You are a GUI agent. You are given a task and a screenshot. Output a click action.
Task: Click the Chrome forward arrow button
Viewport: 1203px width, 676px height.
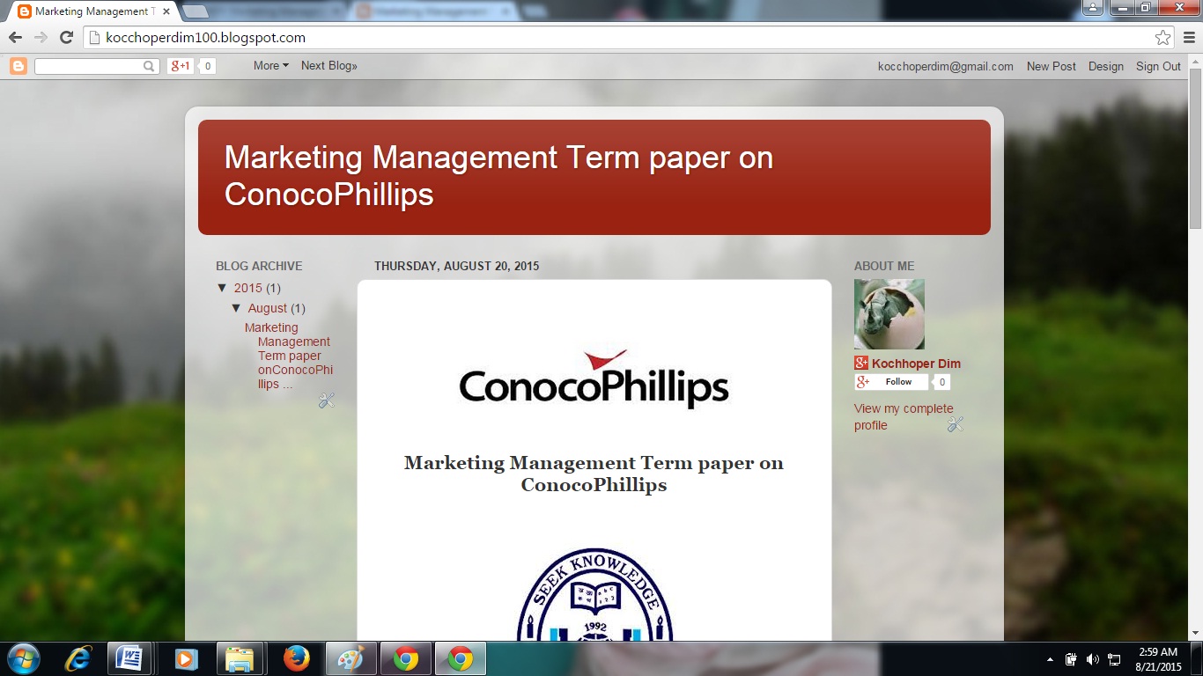pyautogui.click(x=41, y=38)
